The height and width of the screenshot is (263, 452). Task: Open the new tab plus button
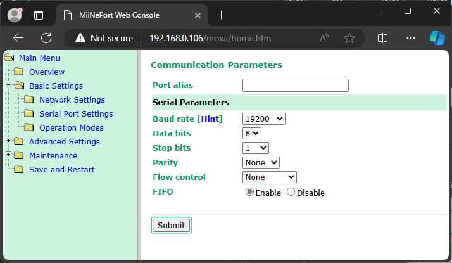221,15
